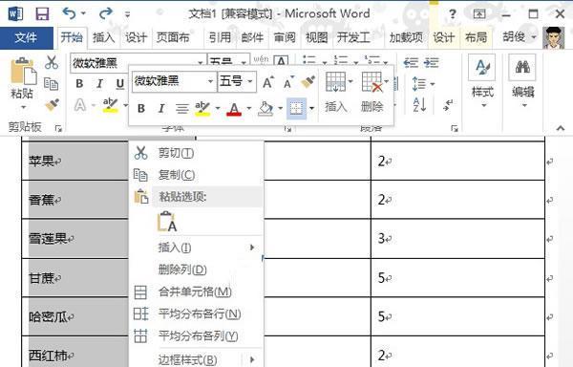The height and width of the screenshot is (367, 573).
Task: Click center alignment in the mini toolbar
Action: [182, 109]
